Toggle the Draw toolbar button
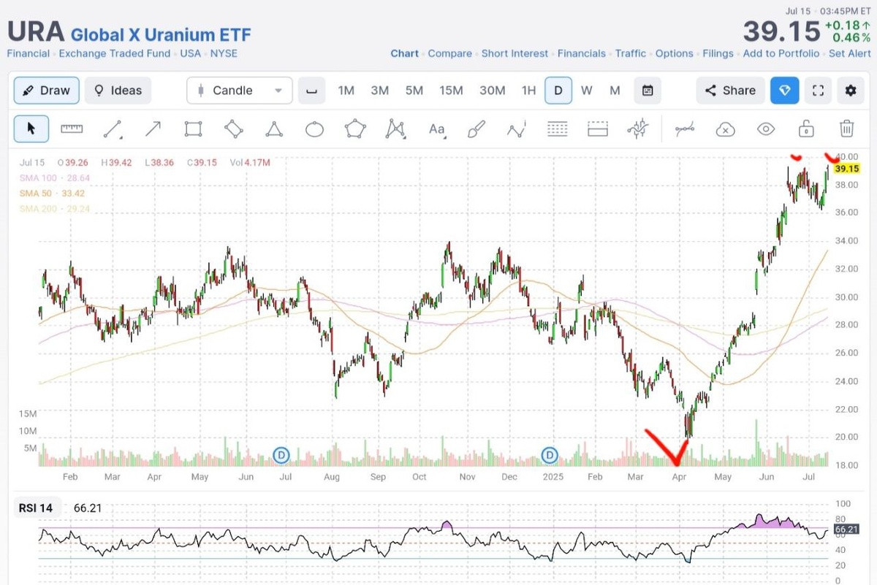 tap(46, 91)
